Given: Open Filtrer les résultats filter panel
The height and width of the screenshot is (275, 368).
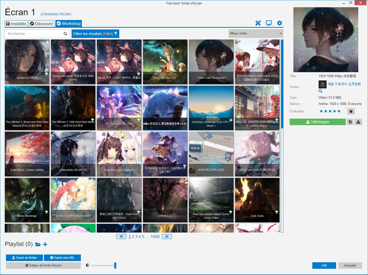Looking at the screenshot, I should tap(95, 34).
